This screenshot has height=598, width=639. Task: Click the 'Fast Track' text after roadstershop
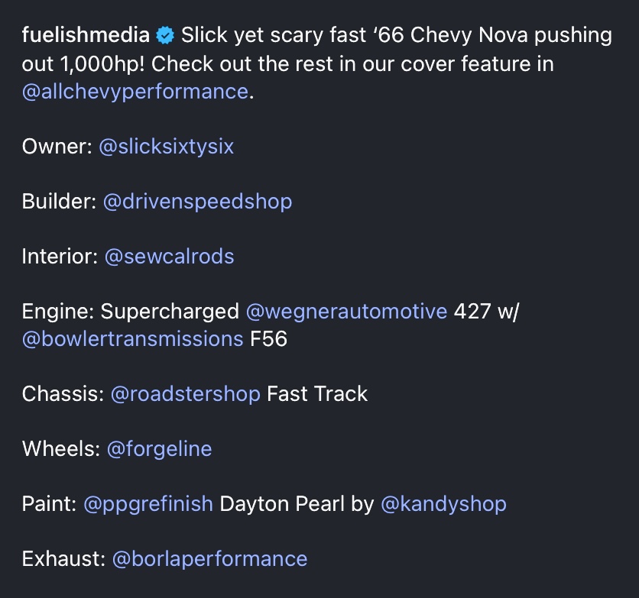[x=317, y=394]
